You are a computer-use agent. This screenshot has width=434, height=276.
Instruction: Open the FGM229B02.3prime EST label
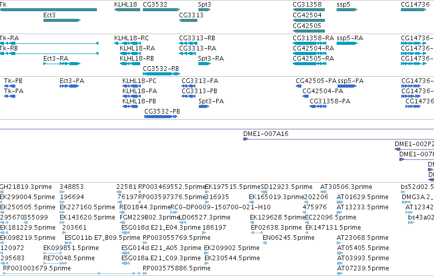(149, 218)
